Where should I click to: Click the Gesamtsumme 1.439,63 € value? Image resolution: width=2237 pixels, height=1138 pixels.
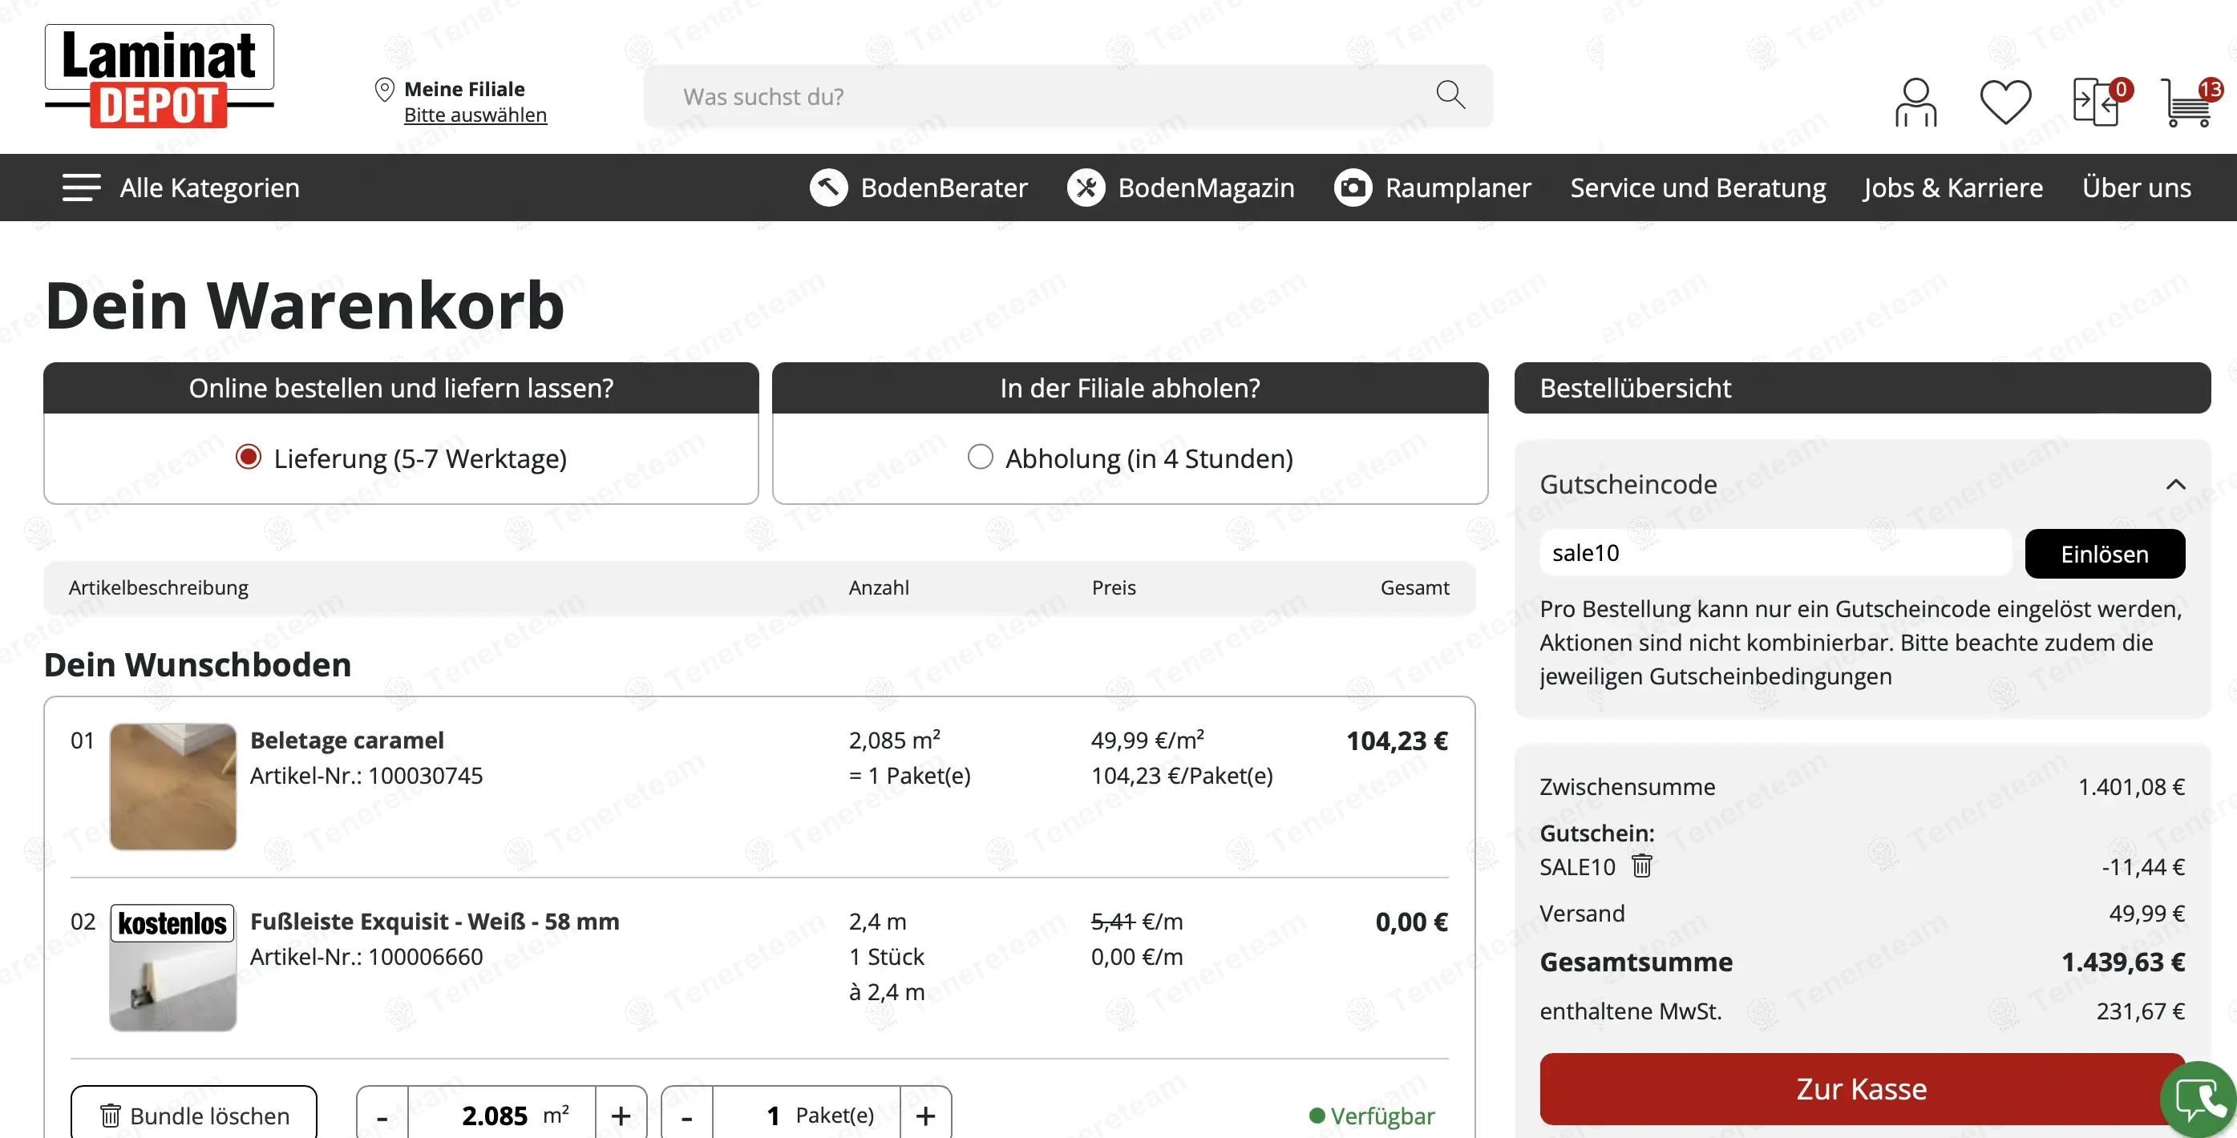(2123, 961)
